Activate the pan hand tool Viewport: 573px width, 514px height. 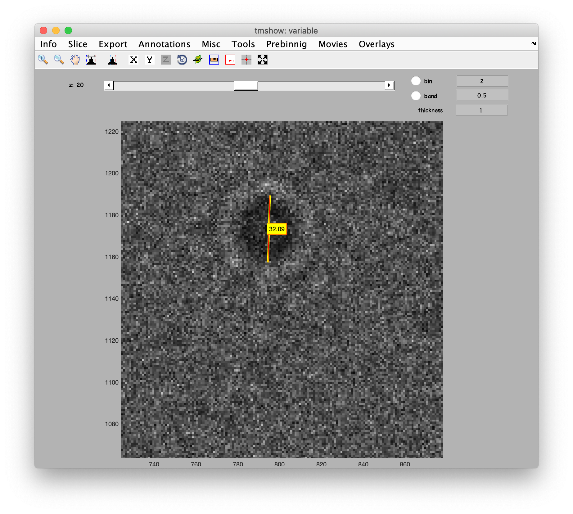pyautogui.click(x=75, y=60)
